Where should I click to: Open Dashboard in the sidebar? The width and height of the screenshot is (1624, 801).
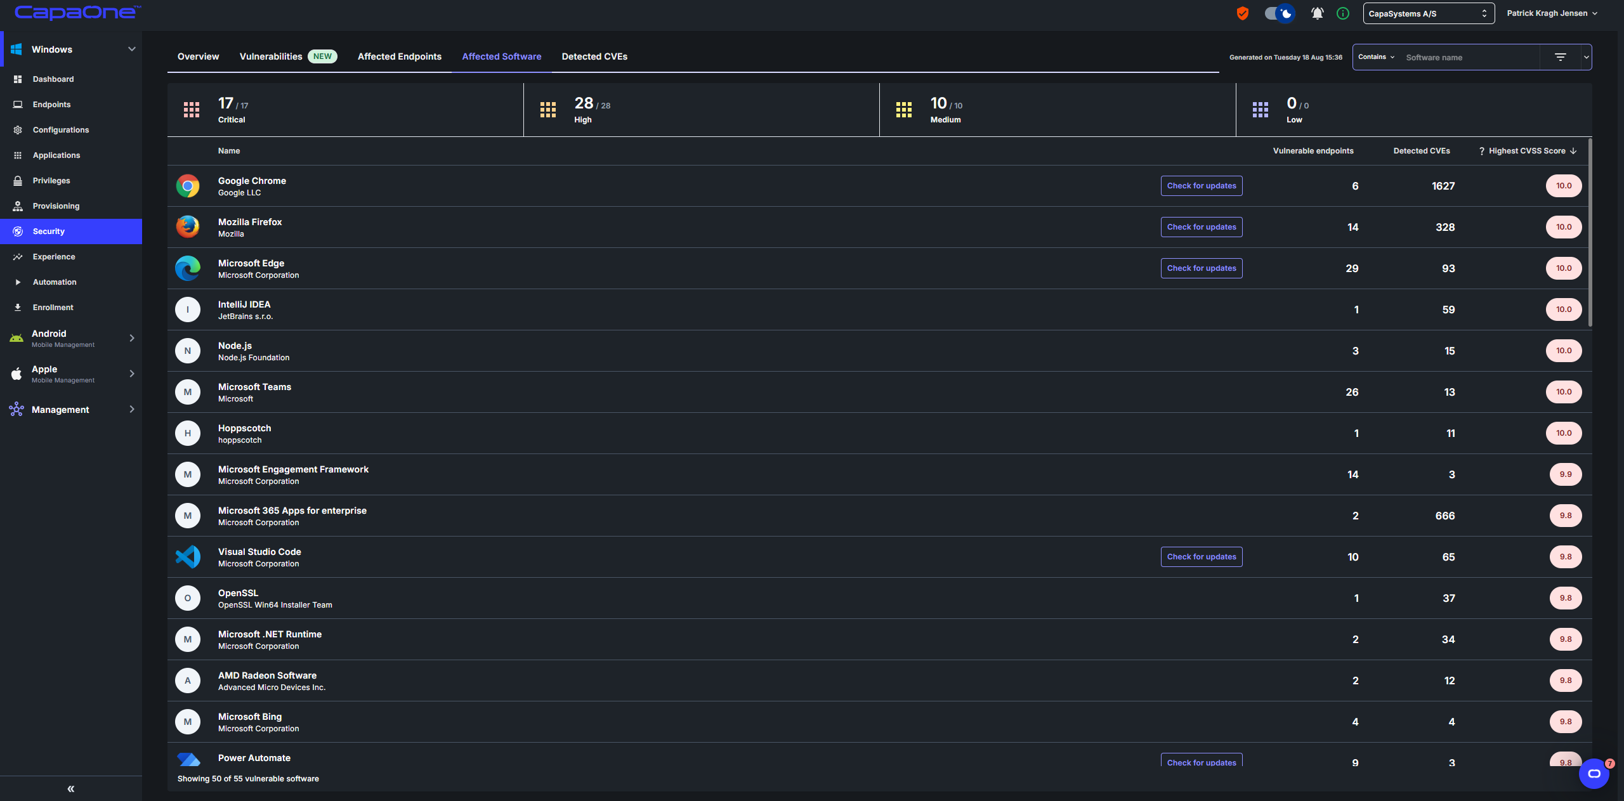pos(71,79)
